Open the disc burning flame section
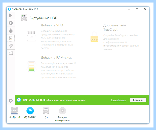The image size is (156, 130). pos(11,31)
